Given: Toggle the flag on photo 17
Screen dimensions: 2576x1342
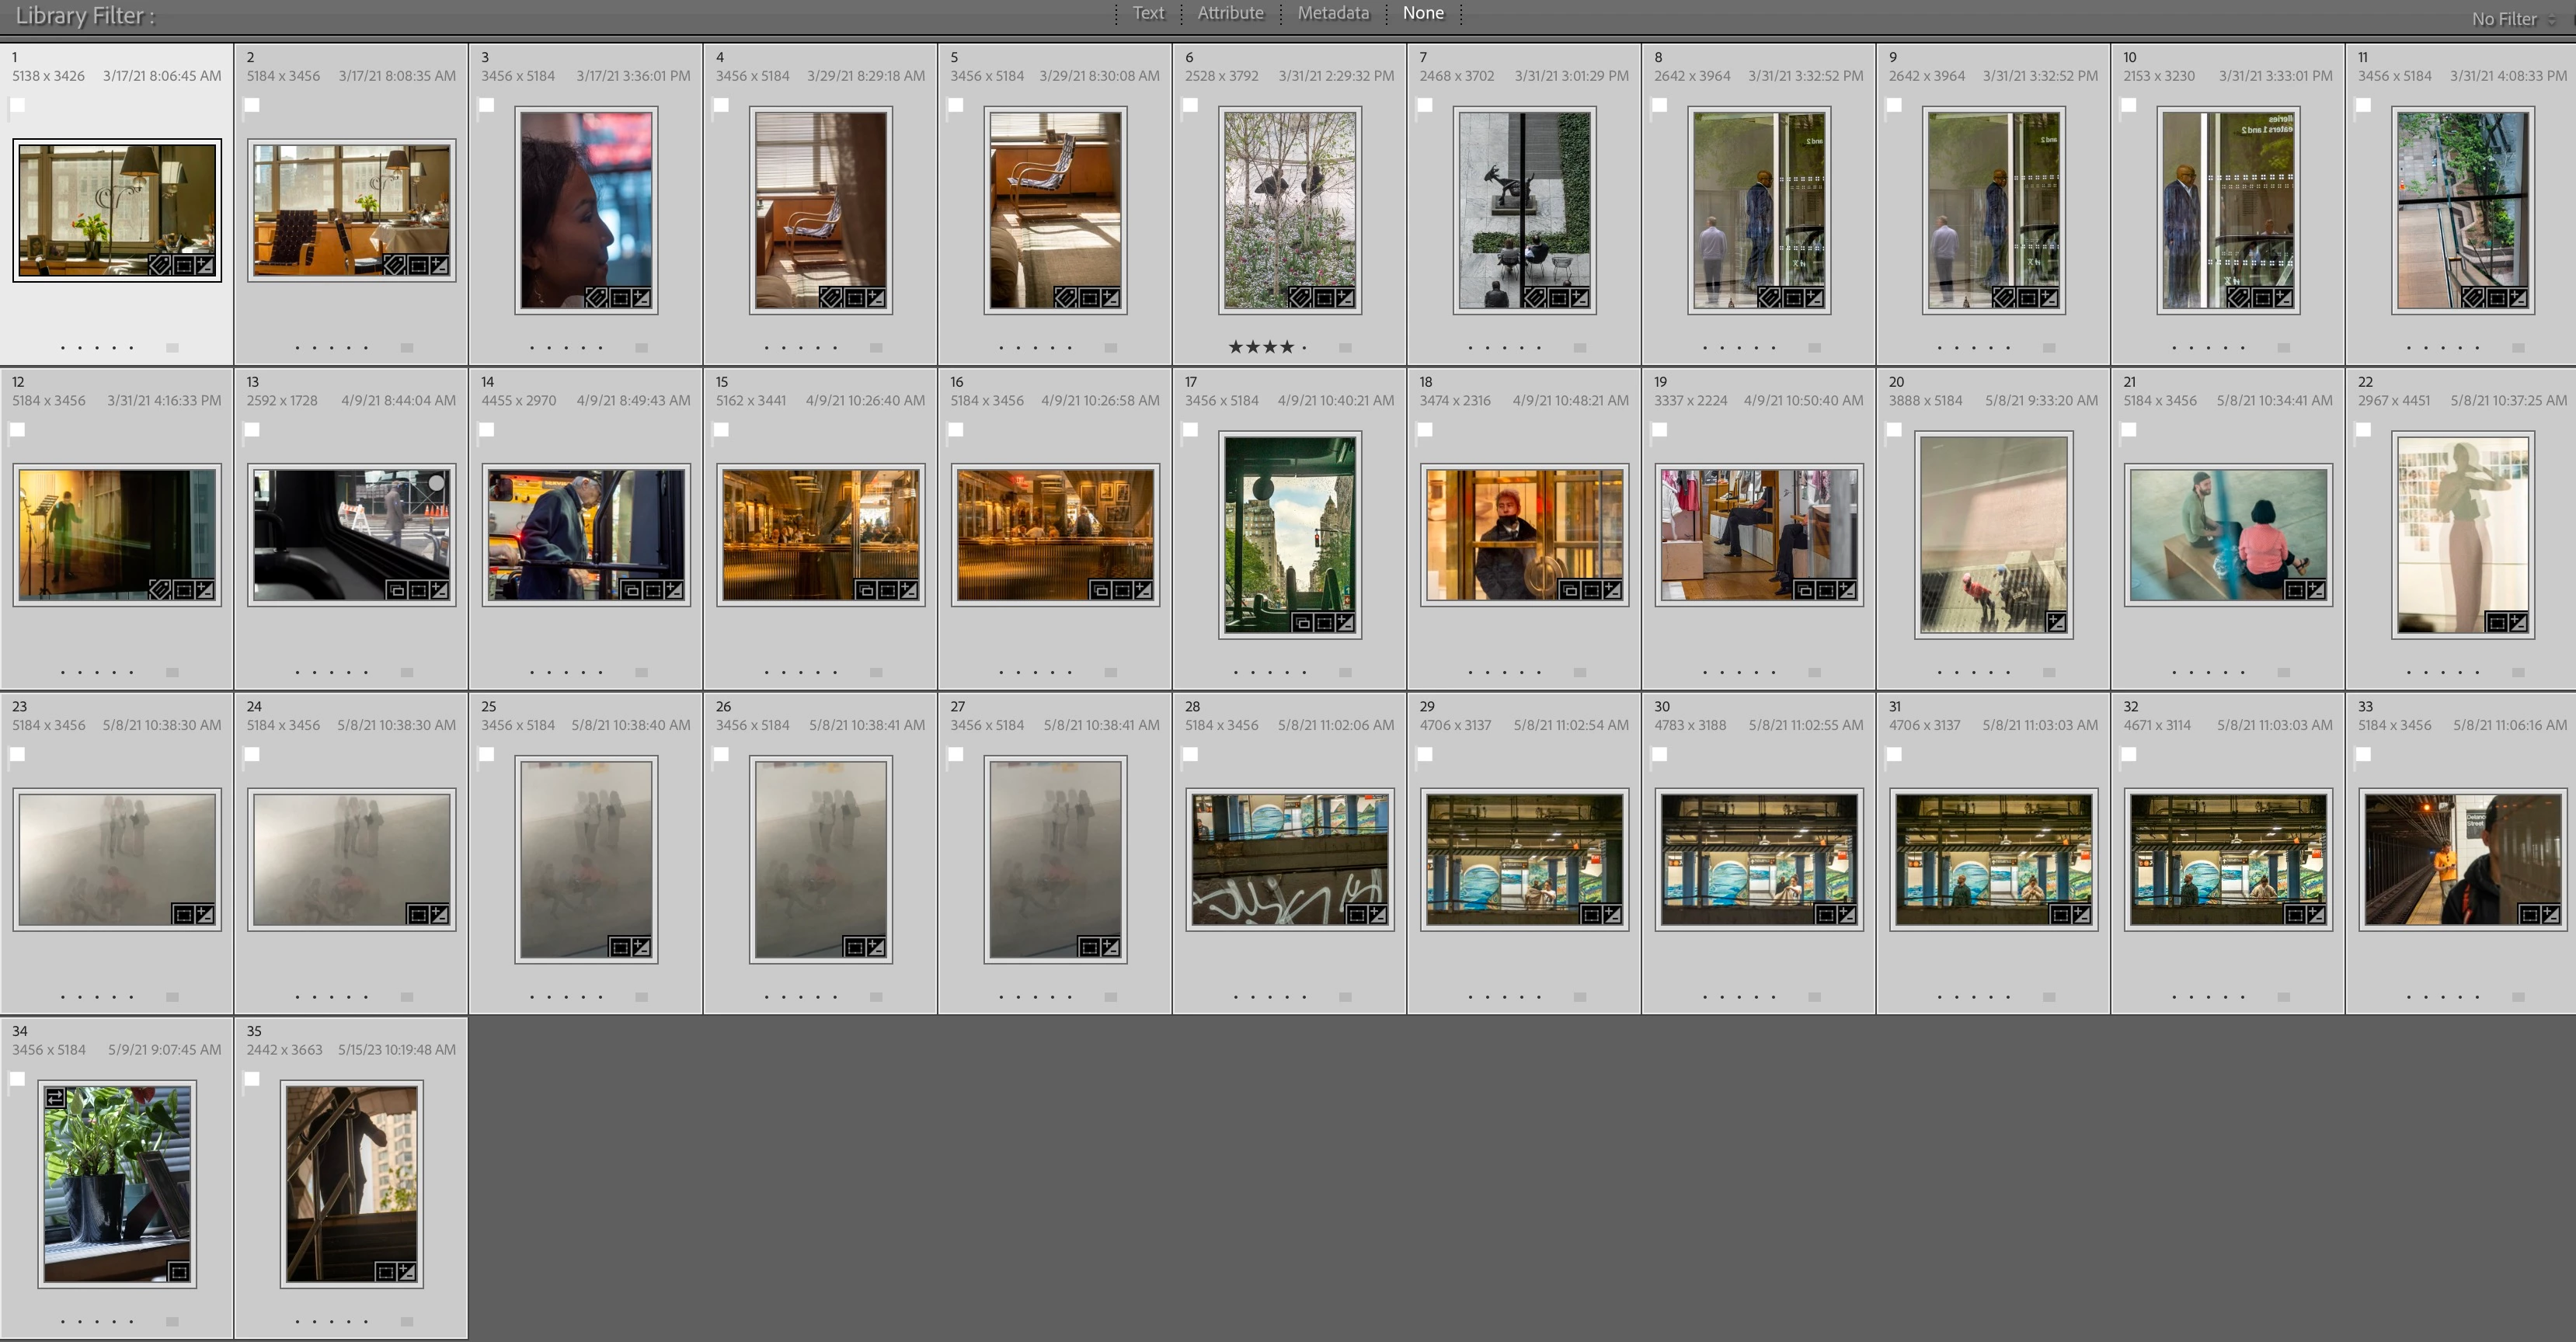Looking at the screenshot, I should pyautogui.click(x=1190, y=430).
